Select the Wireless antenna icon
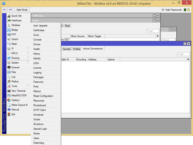Viewport: 193px width, 145px height. pos(9,25)
